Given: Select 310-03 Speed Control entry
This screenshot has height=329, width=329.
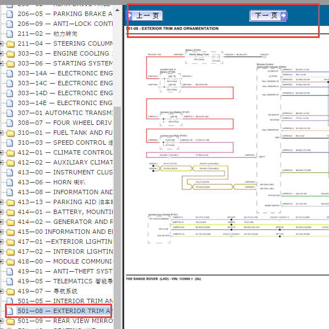Looking at the screenshot, I should pyautogui.click(x=65, y=142).
